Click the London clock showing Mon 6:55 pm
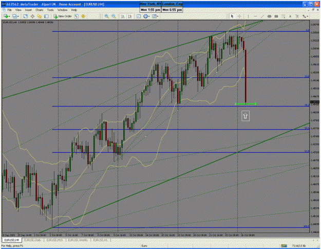 172,10
